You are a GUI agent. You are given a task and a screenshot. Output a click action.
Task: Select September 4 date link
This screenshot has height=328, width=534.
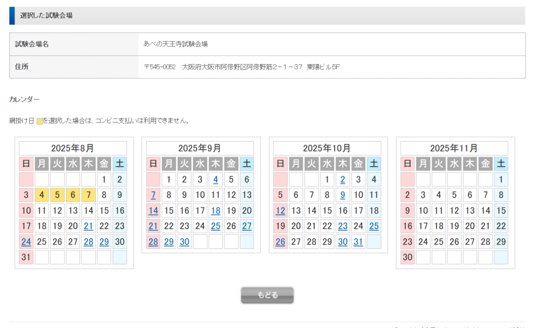pos(215,180)
